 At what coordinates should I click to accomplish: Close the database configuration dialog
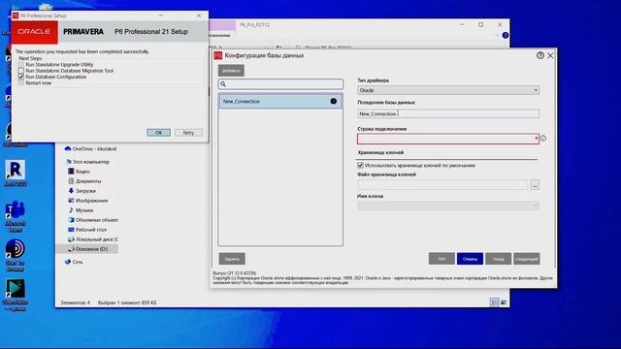pyautogui.click(x=550, y=55)
